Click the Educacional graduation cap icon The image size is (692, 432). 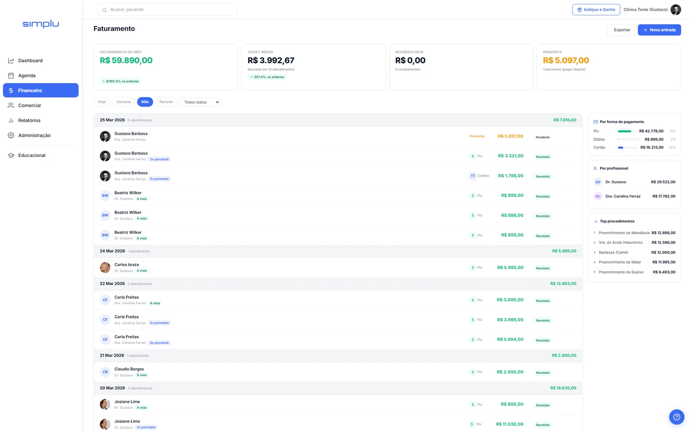(x=11, y=156)
